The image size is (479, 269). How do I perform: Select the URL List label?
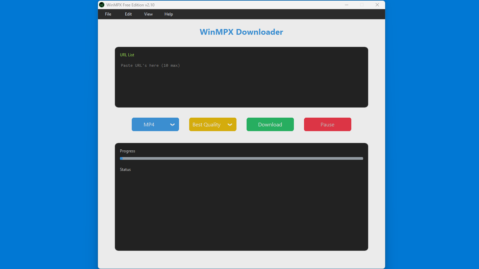click(x=127, y=55)
